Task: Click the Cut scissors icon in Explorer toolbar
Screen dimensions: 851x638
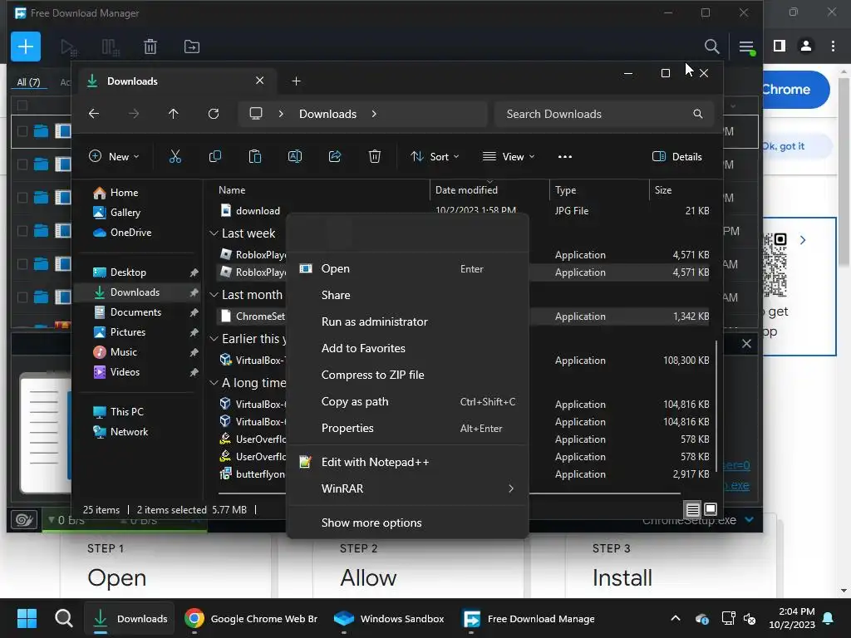Action: pos(175,157)
